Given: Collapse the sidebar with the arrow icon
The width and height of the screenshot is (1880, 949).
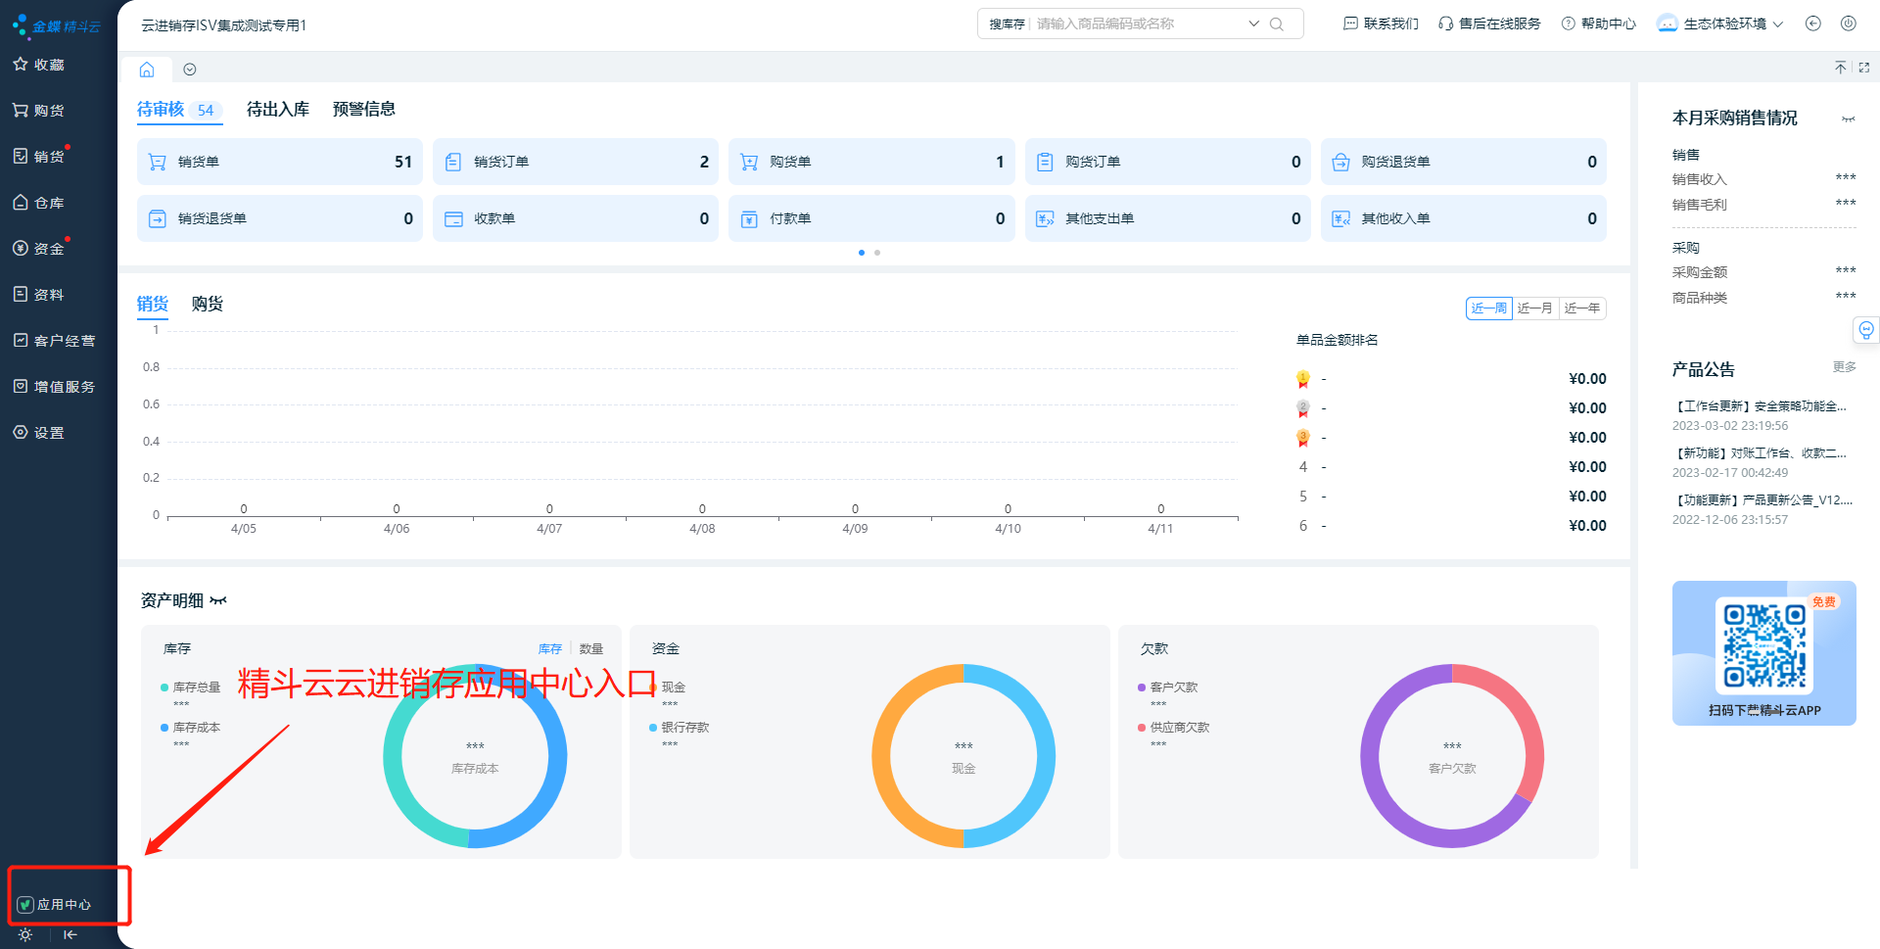Looking at the screenshot, I should (70, 934).
